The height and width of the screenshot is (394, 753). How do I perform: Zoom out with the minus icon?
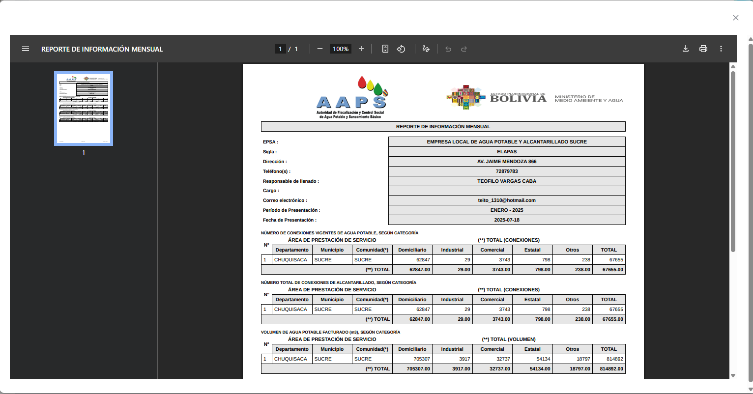coord(320,49)
